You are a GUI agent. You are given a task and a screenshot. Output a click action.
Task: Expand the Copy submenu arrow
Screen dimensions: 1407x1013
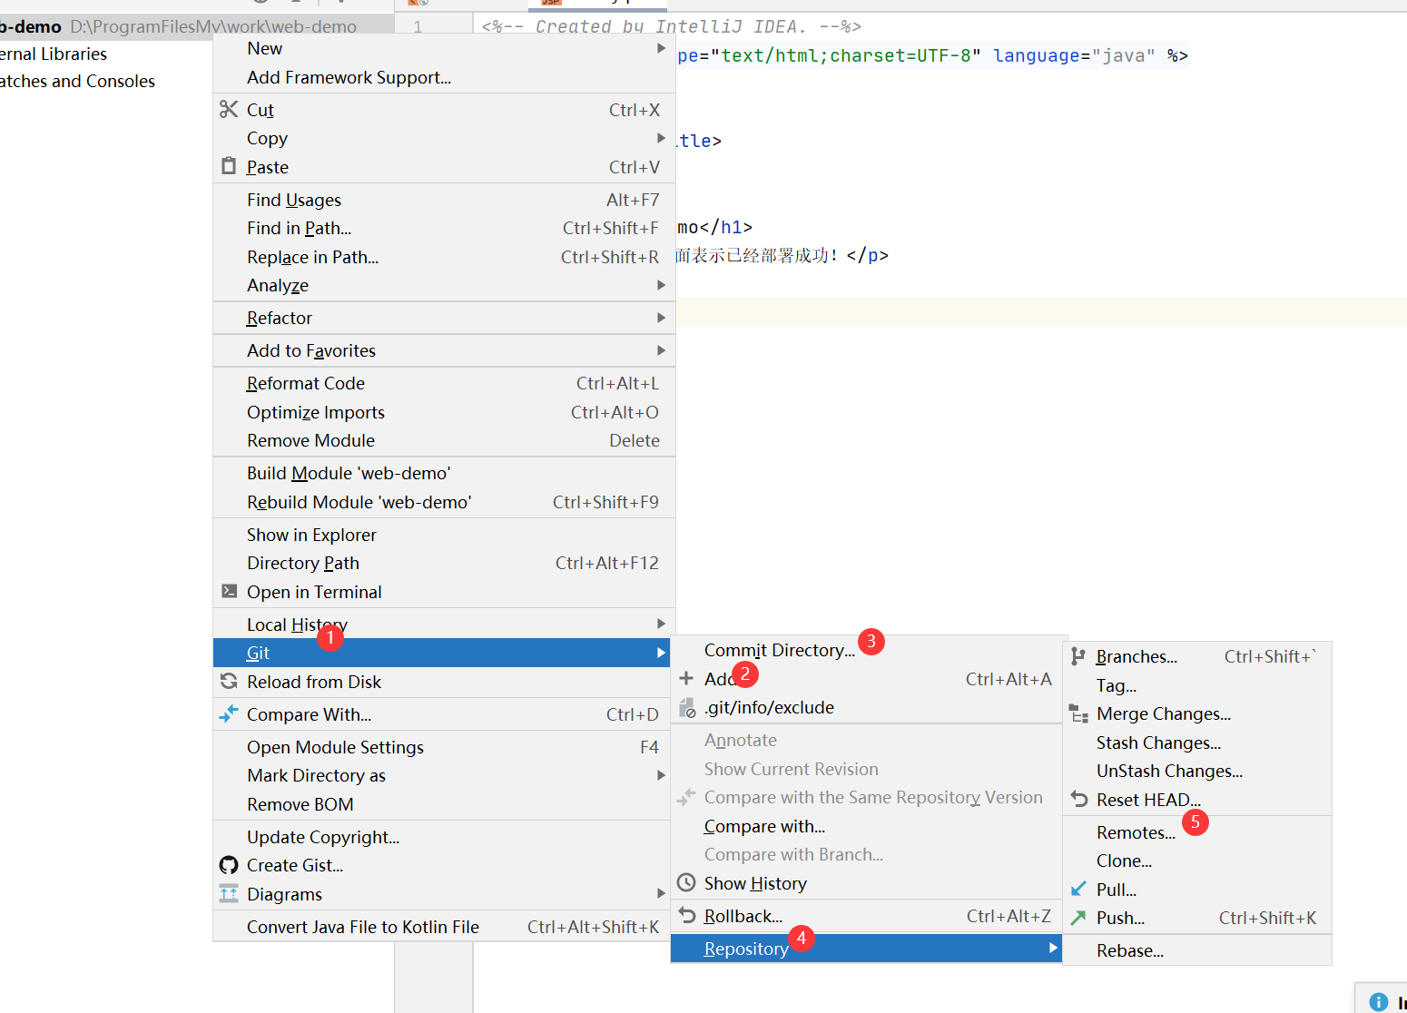point(661,138)
